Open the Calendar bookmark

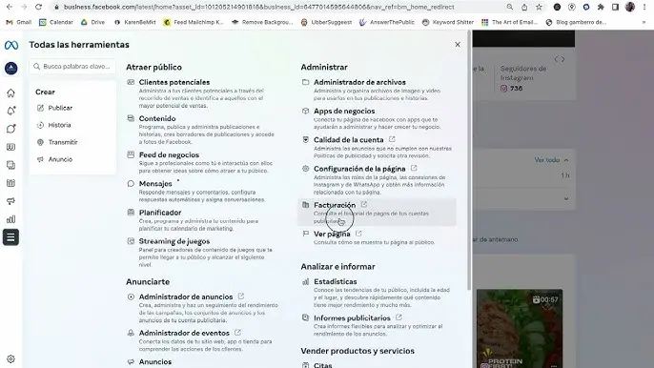[x=55, y=22]
